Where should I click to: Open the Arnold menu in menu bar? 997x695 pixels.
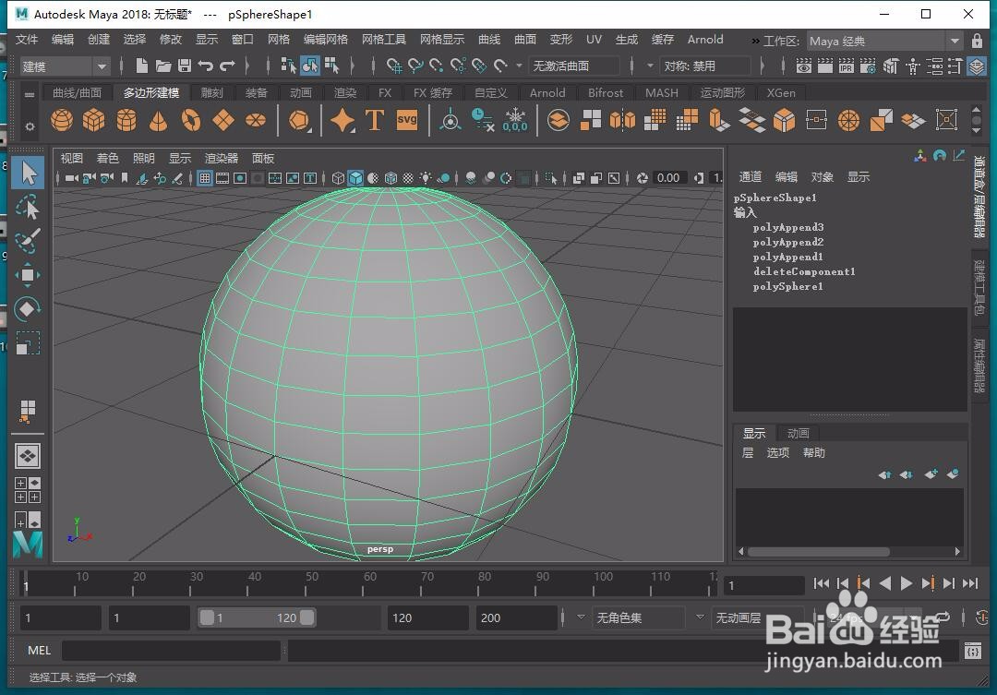(705, 40)
